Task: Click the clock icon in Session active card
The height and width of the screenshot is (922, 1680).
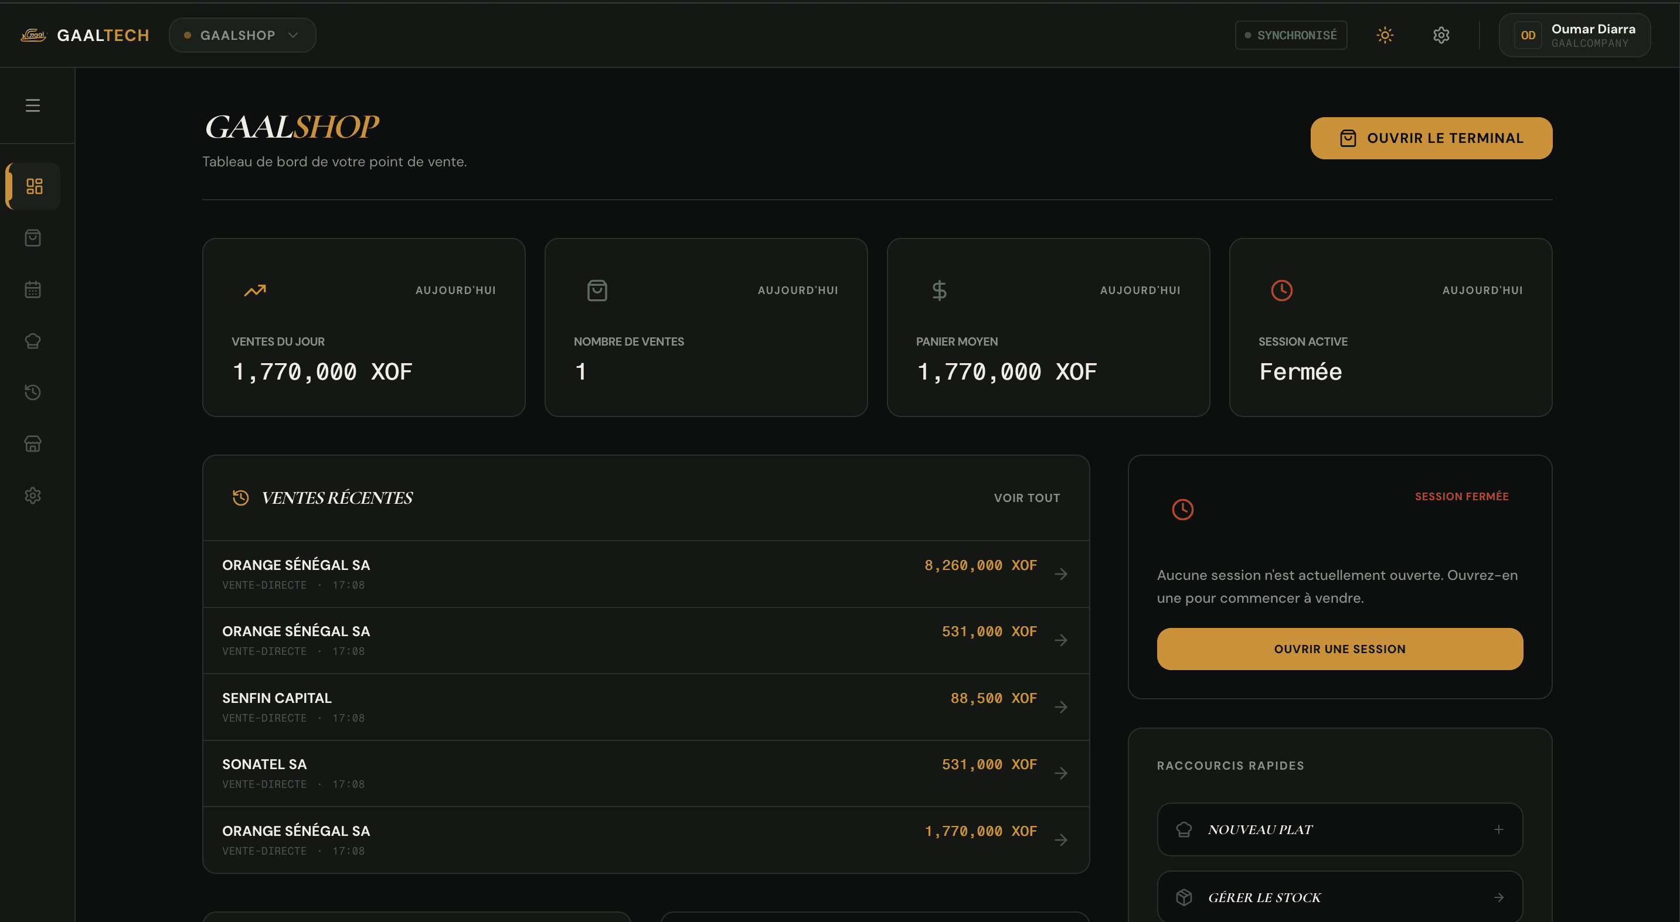Action: [x=1281, y=290]
